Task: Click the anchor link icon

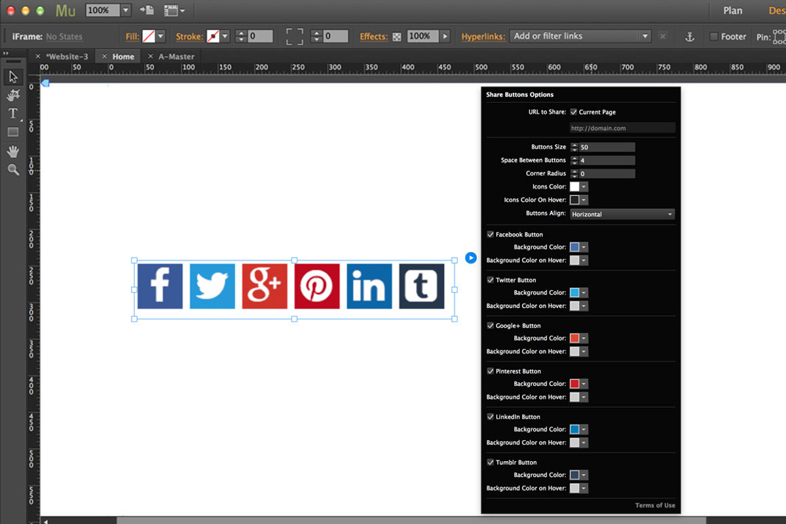Action: (690, 37)
